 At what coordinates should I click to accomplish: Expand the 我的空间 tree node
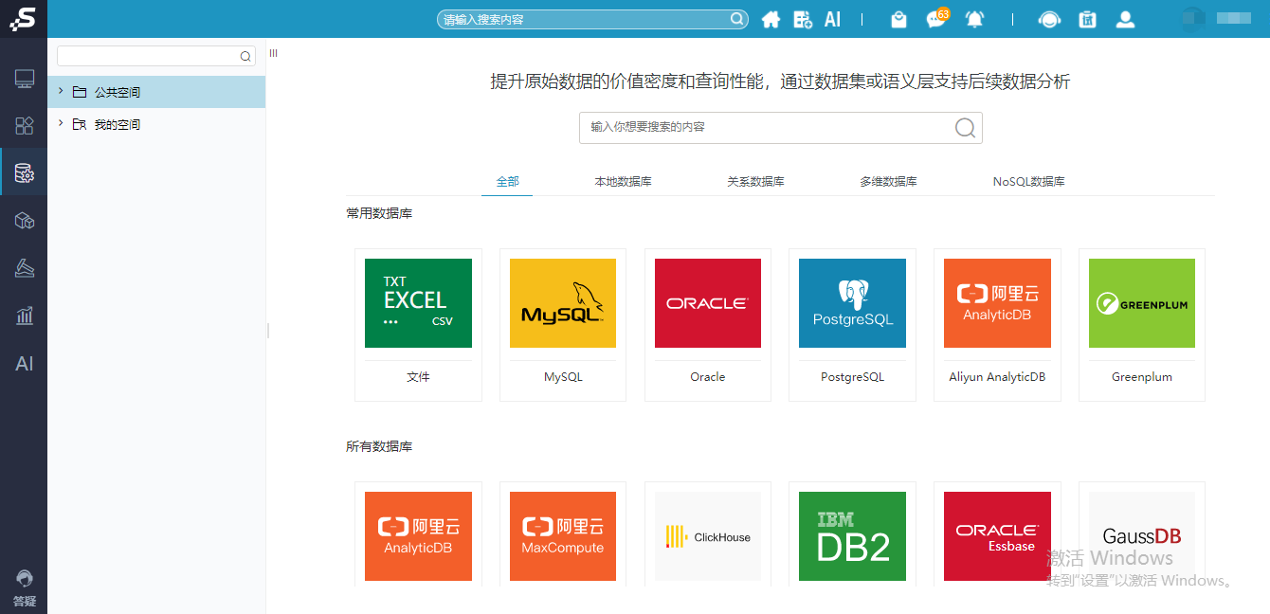(x=61, y=123)
